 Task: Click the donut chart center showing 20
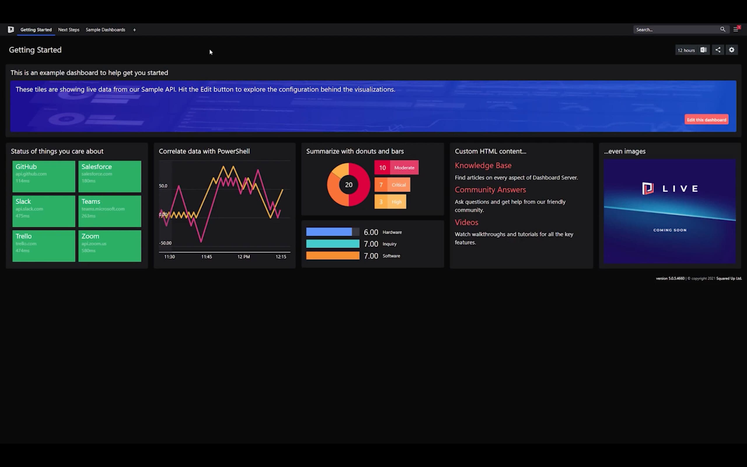[x=348, y=185]
